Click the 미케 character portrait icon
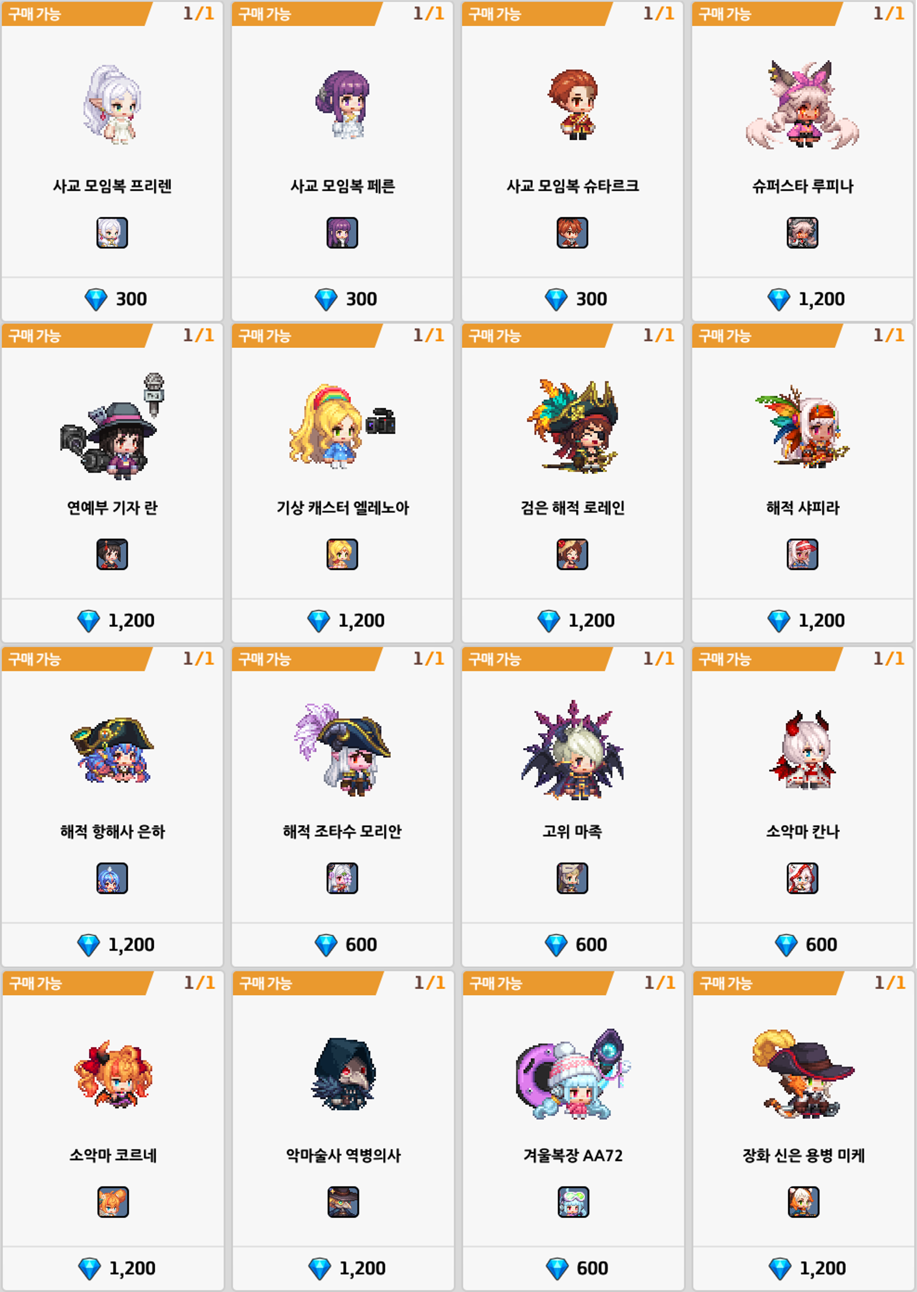The height and width of the screenshot is (1292, 917). coord(804,1202)
